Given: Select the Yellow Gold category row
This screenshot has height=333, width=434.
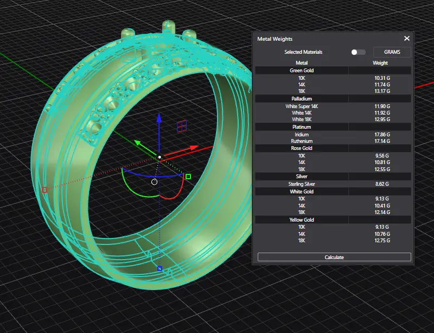Looking at the screenshot, I should coord(333,220).
